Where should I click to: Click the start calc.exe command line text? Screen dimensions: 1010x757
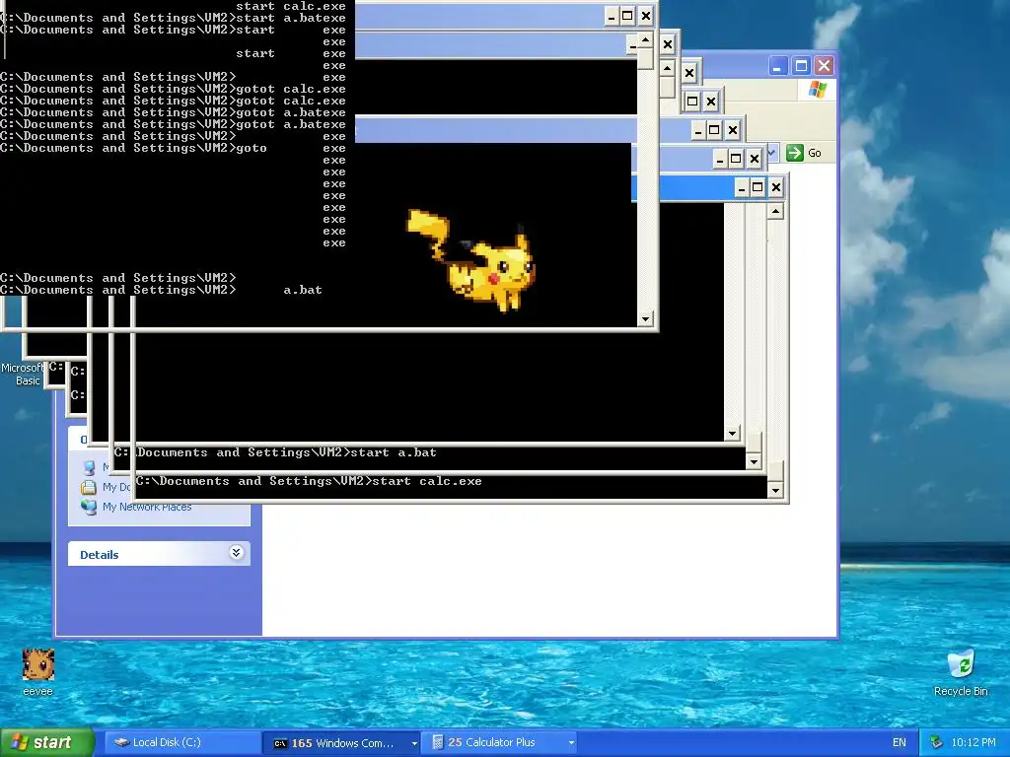(x=427, y=481)
